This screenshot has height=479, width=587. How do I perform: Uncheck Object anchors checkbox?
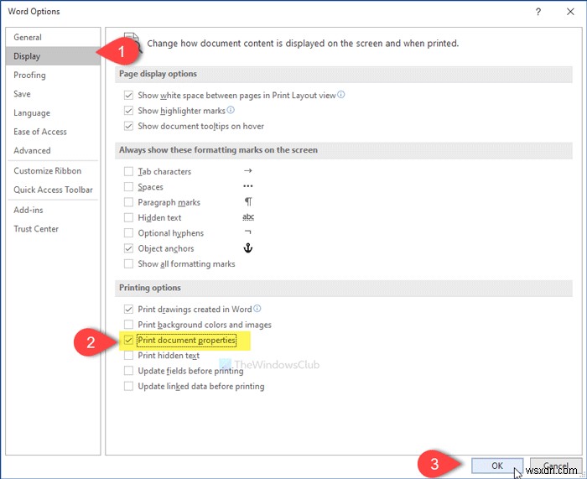pos(128,248)
